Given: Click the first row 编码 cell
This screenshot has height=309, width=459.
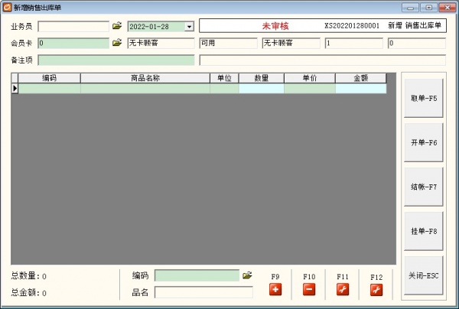Looking at the screenshot, I should tap(50, 89).
